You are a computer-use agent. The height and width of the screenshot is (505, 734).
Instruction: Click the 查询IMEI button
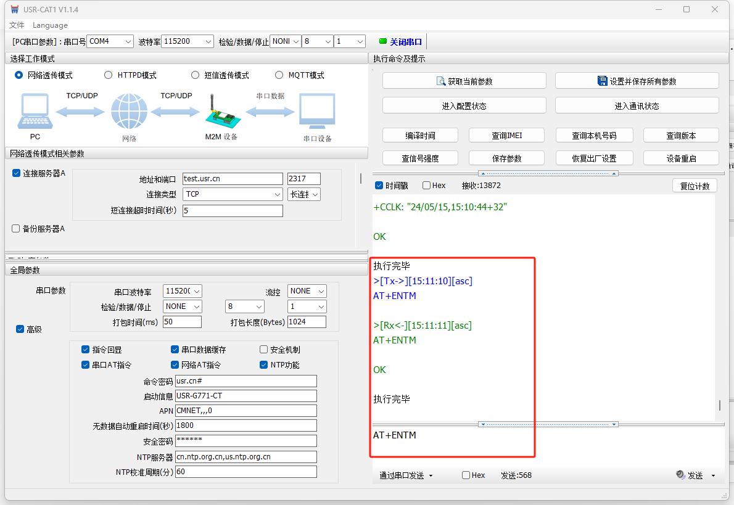506,136
